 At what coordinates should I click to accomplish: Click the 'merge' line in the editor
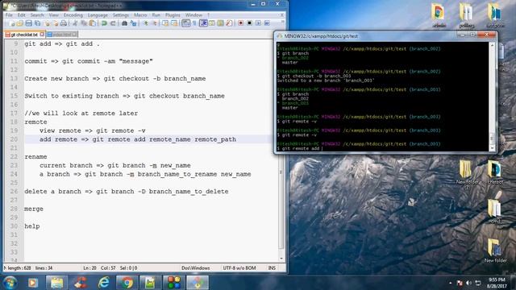34,209
